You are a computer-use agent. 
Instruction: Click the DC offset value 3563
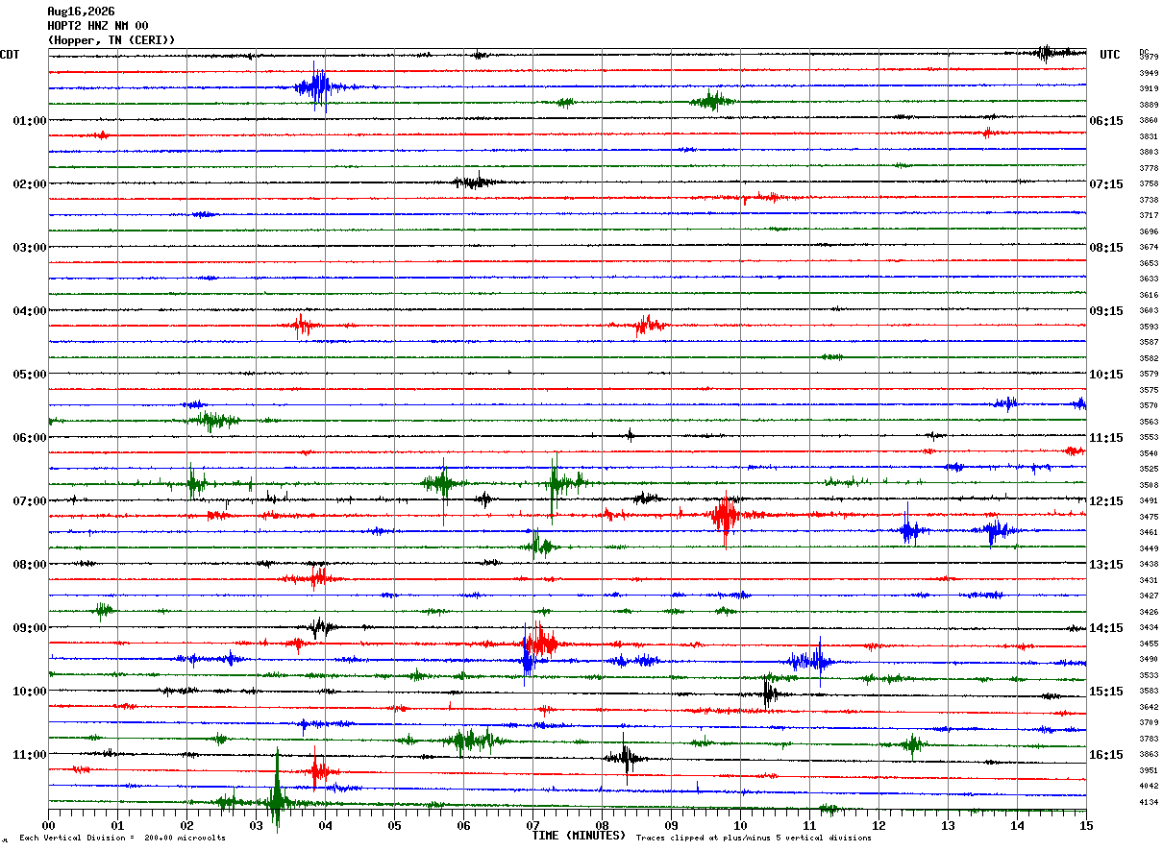click(x=1149, y=422)
